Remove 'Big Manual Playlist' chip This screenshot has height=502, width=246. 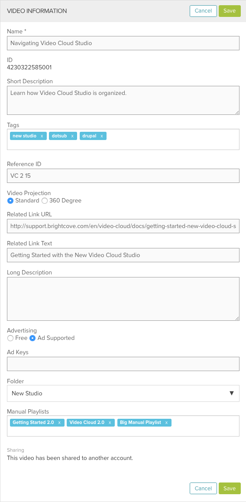click(166, 423)
